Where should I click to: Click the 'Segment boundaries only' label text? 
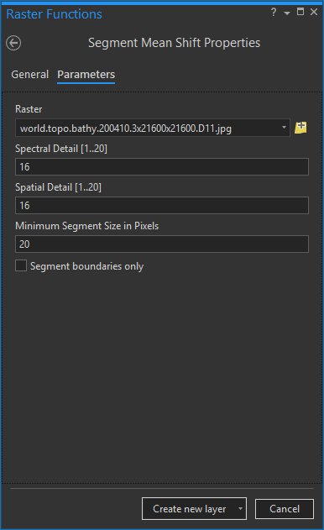click(86, 266)
